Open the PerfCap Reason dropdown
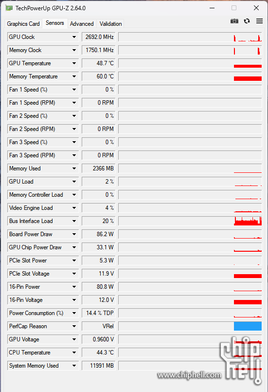Image resolution: width=268 pixels, height=392 pixels. pos(74,326)
